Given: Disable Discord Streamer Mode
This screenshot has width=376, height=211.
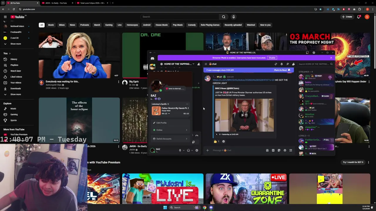Looking at the screenshot, I should click(272, 58).
